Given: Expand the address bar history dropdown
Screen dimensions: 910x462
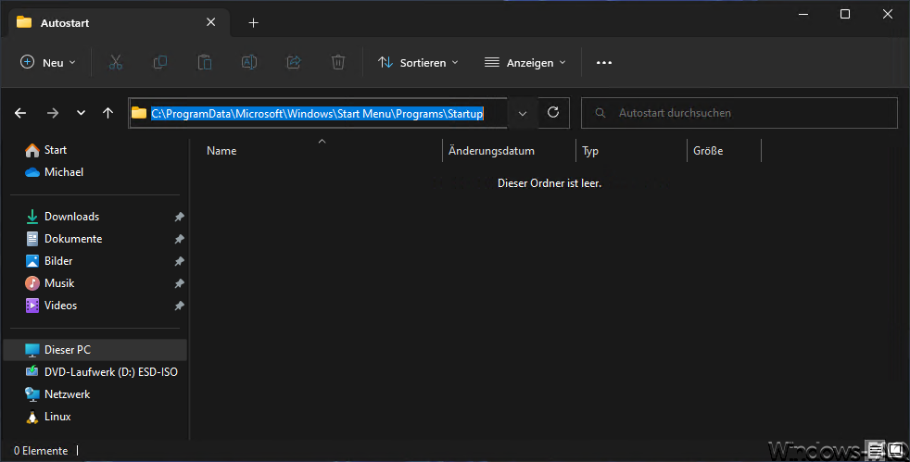Looking at the screenshot, I should (523, 113).
